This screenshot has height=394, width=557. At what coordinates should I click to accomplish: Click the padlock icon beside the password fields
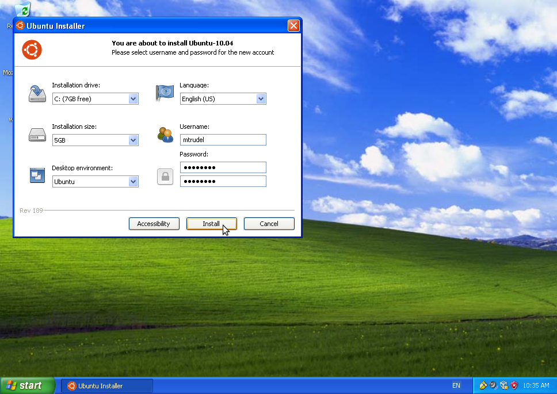click(x=165, y=177)
